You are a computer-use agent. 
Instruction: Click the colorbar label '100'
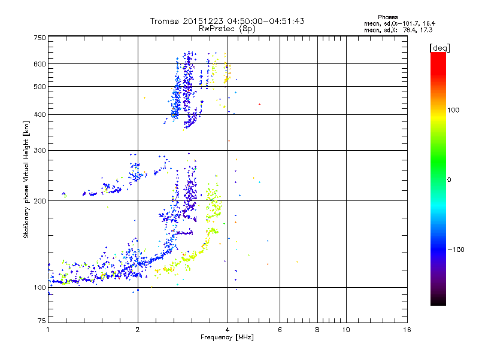453,110
